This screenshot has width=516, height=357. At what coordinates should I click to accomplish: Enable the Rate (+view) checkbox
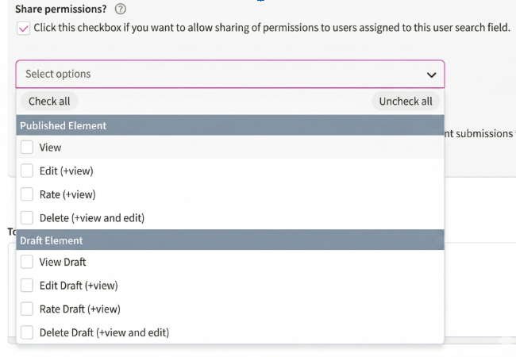27,194
